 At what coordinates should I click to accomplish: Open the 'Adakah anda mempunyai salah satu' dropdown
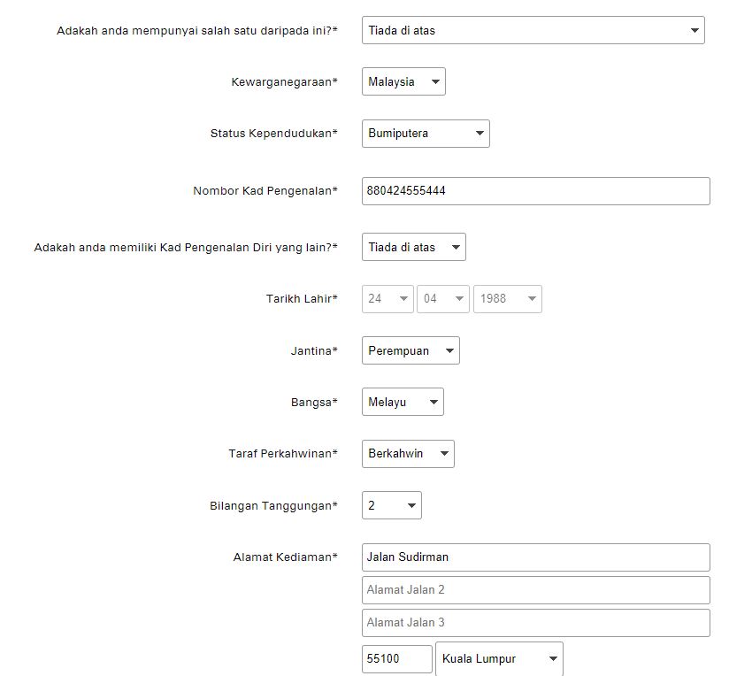pyautogui.click(x=533, y=30)
